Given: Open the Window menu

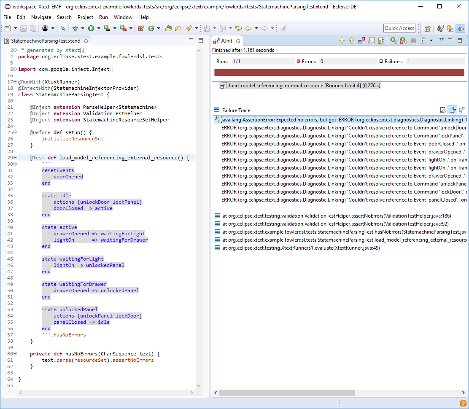Looking at the screenshot, I should click(x=123, y=17).
